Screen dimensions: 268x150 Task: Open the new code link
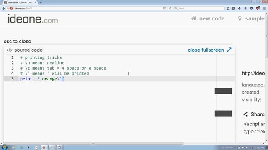pyautogui.click(x=212, y=18)
